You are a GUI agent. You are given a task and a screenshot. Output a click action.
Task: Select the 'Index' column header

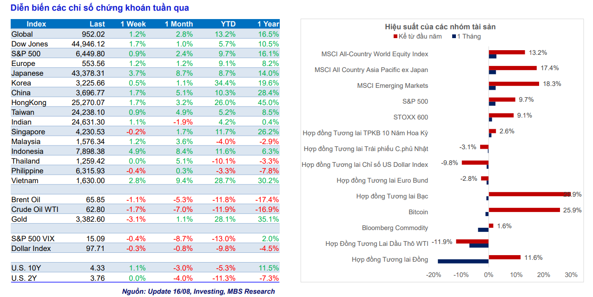tap(36, 24)
